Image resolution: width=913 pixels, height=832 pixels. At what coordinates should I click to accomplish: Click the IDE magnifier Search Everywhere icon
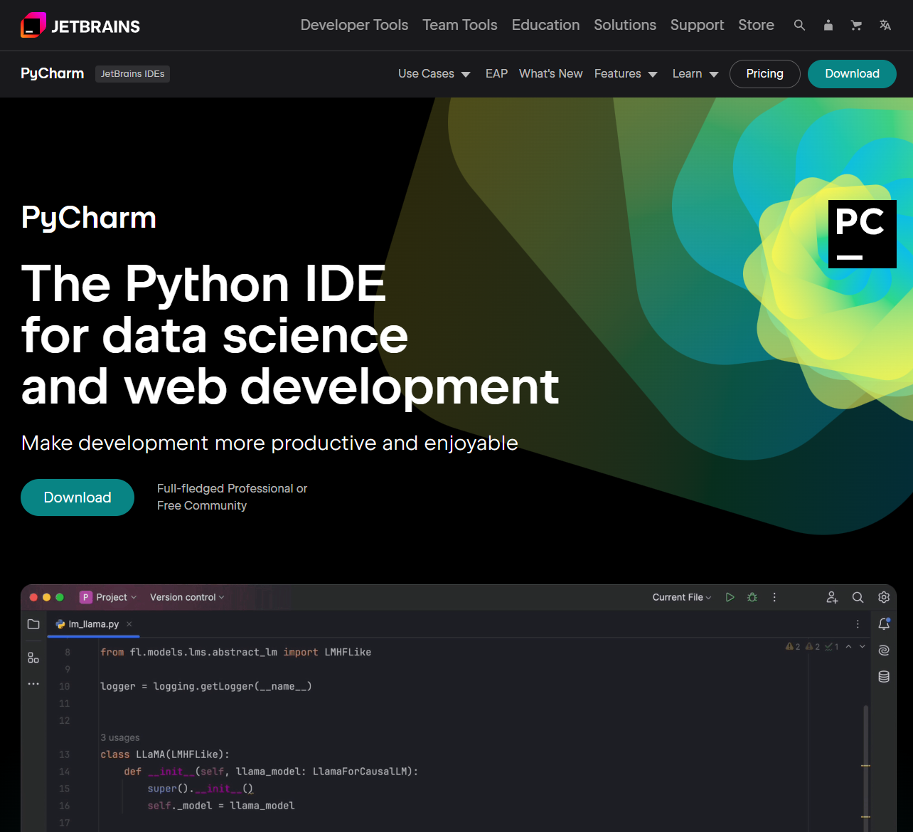858,597
